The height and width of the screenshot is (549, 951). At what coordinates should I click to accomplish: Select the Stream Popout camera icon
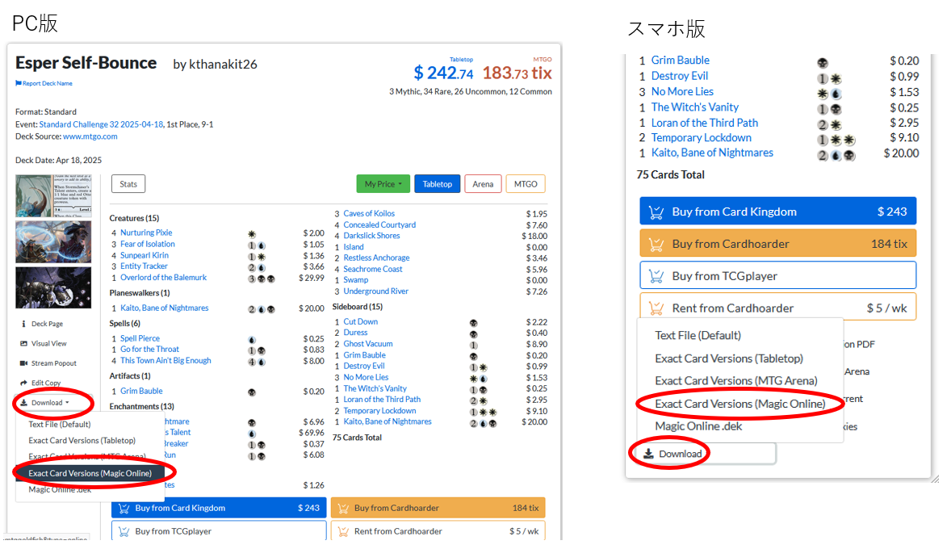click(23, 363)
